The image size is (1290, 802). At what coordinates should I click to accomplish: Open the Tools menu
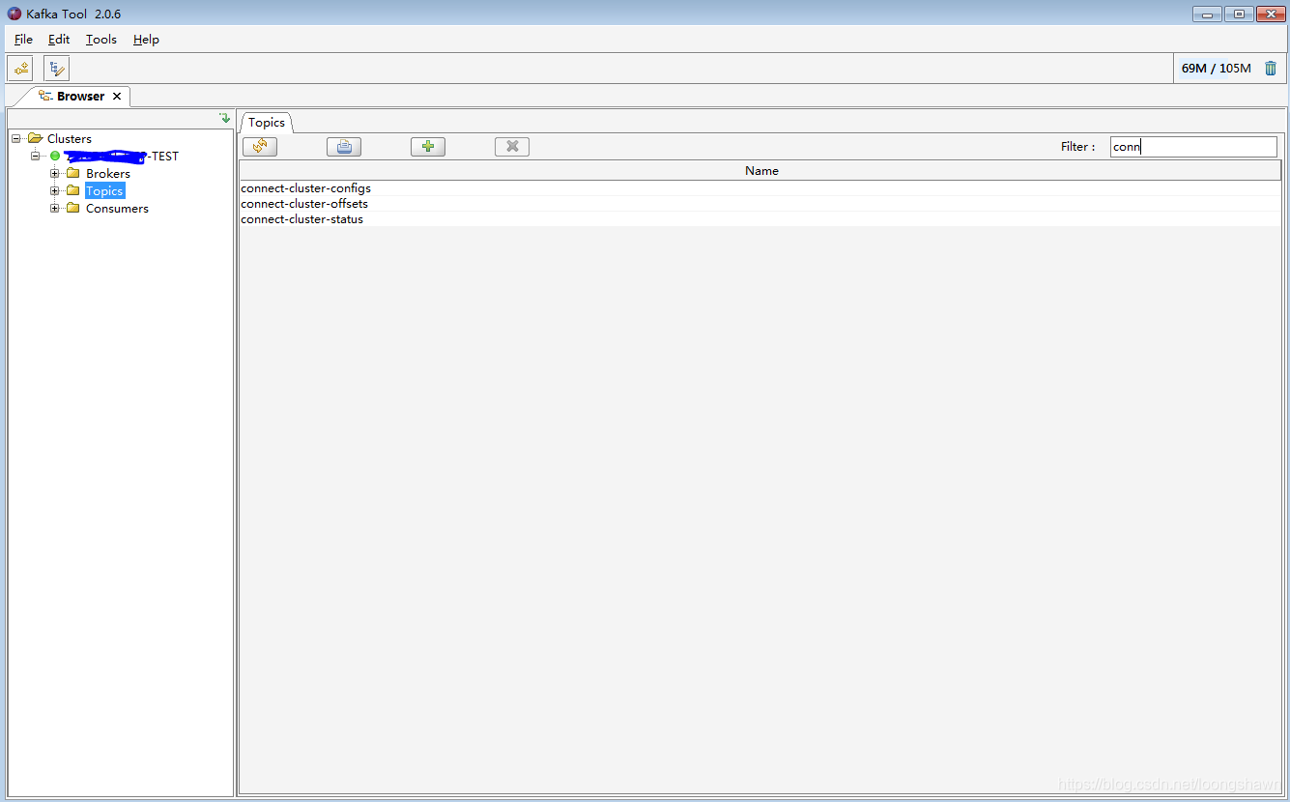(x=101, y=40)
